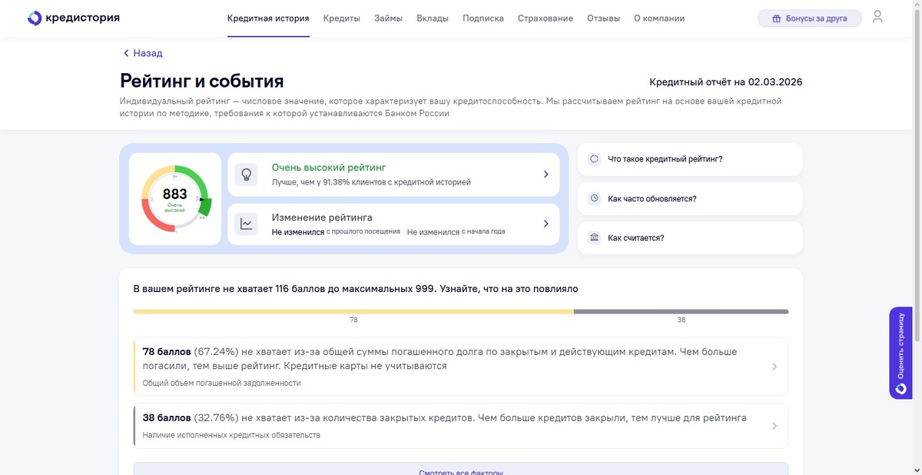Click the Бонусы за друга button
922x475 pixels.
click(810, 18)
